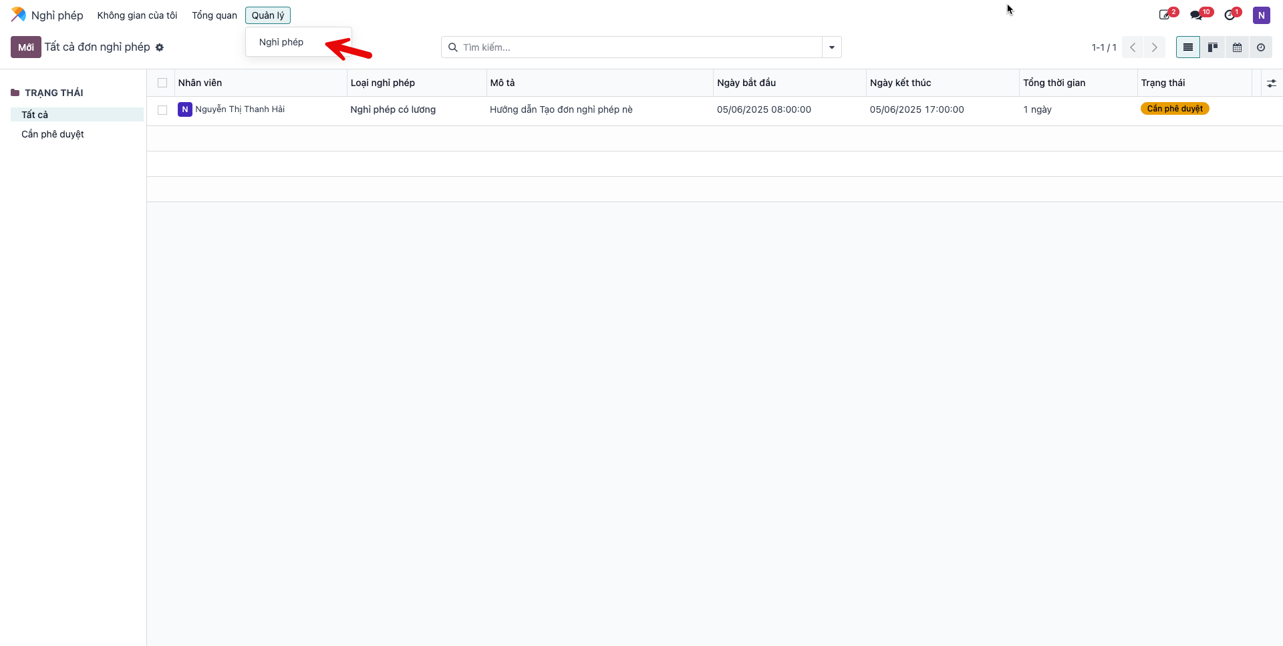1283x646 pixels.
Task: Switch to list view
Action: tap(1188, 47)
